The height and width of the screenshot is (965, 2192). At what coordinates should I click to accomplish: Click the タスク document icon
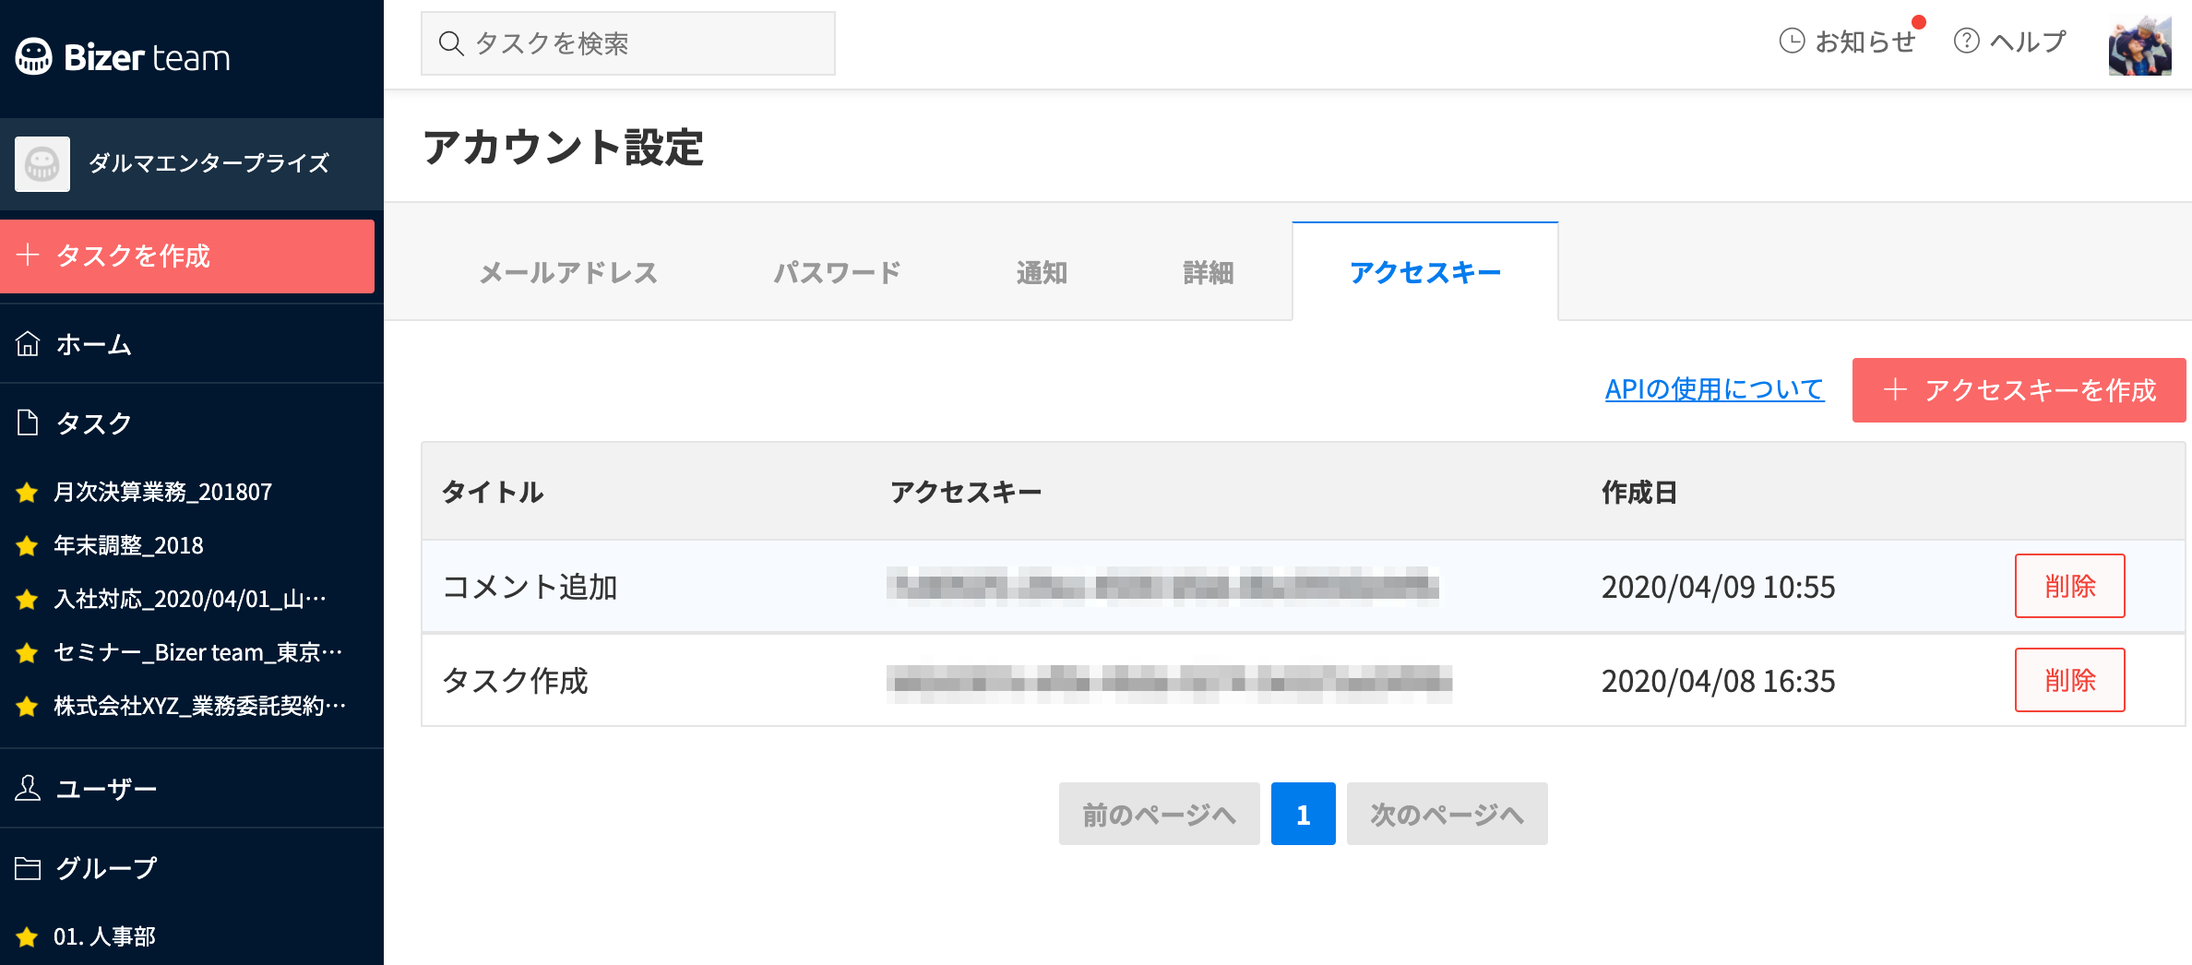pyautogui.click(x=28, y=423)
